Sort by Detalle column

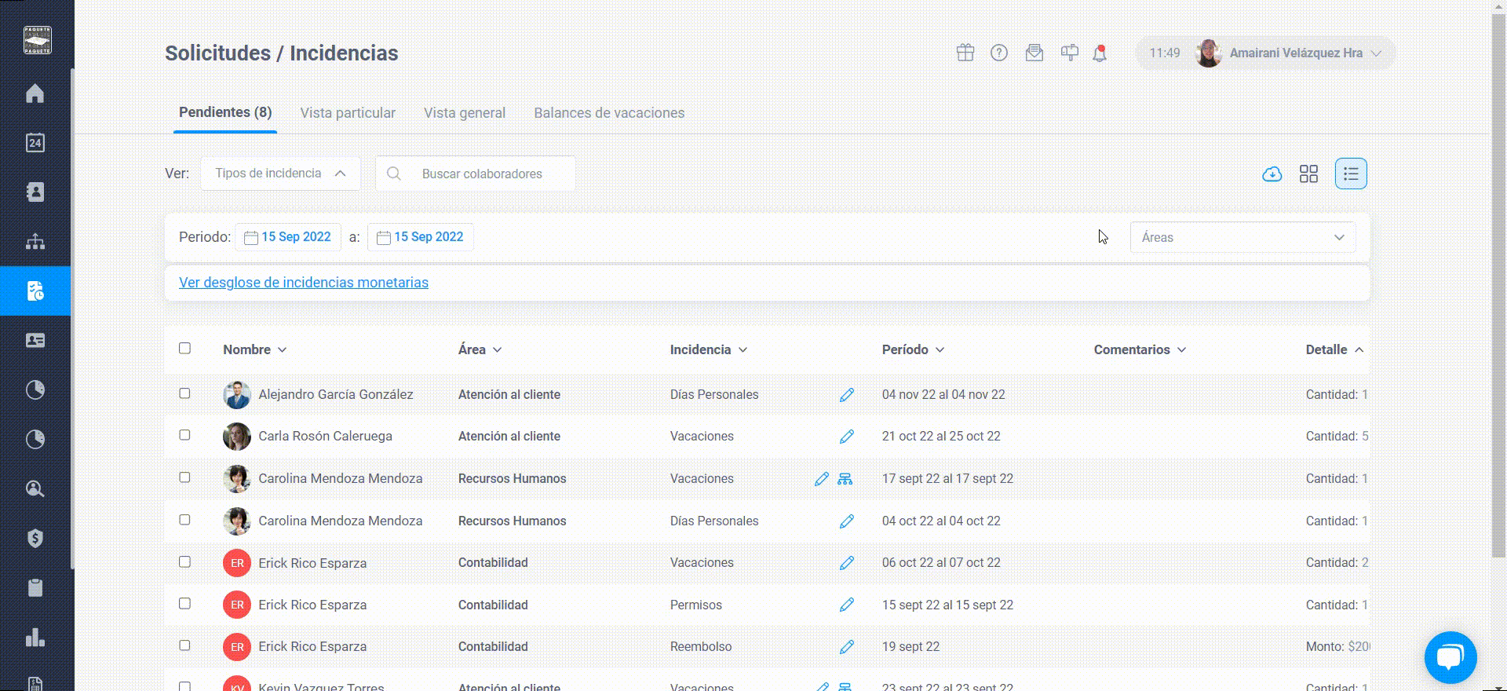1334,349
